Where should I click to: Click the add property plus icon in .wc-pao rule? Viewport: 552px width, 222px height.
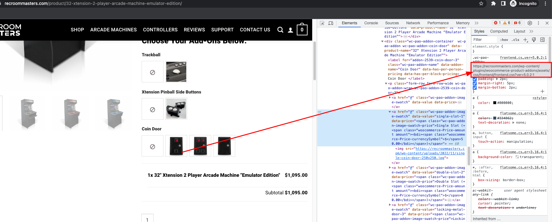[x=542, y=91]
